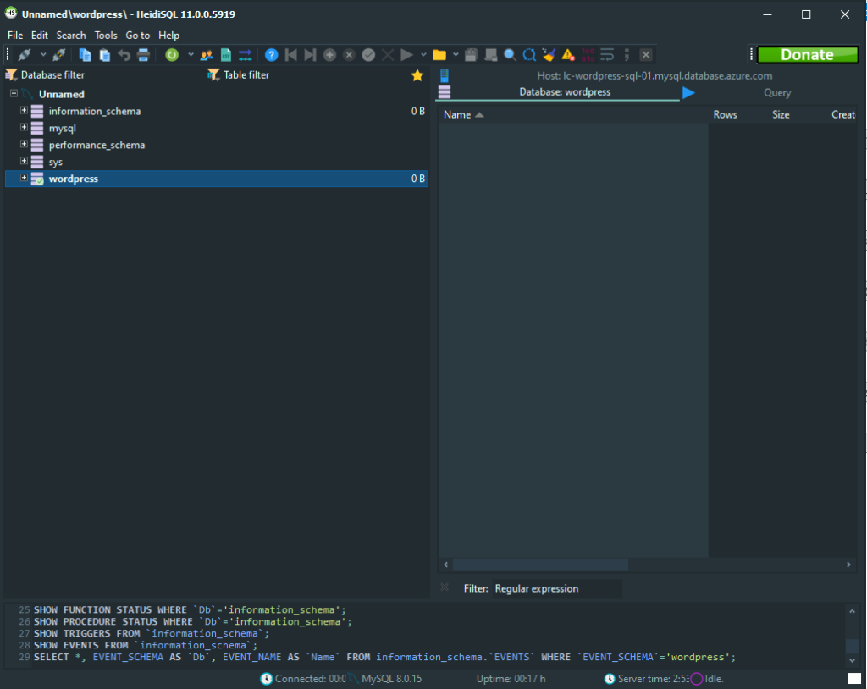
Task: Click the Find text magnifier icon
Action: [x=510, y=55]
